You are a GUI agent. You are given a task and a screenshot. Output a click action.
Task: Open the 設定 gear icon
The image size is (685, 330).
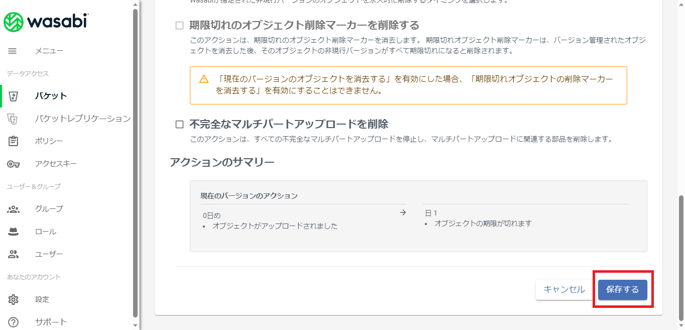click(x=14, y=299)
